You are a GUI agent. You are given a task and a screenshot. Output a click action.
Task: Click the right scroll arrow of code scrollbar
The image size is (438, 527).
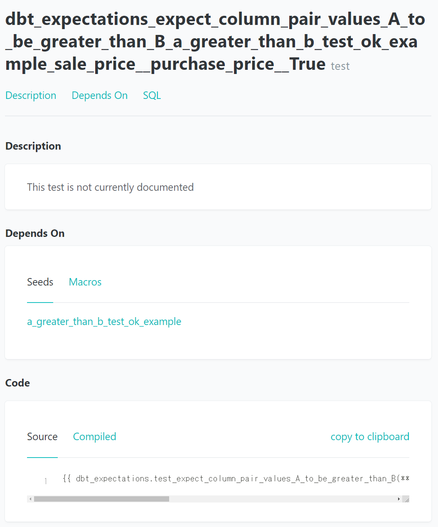tap(399, 499)
